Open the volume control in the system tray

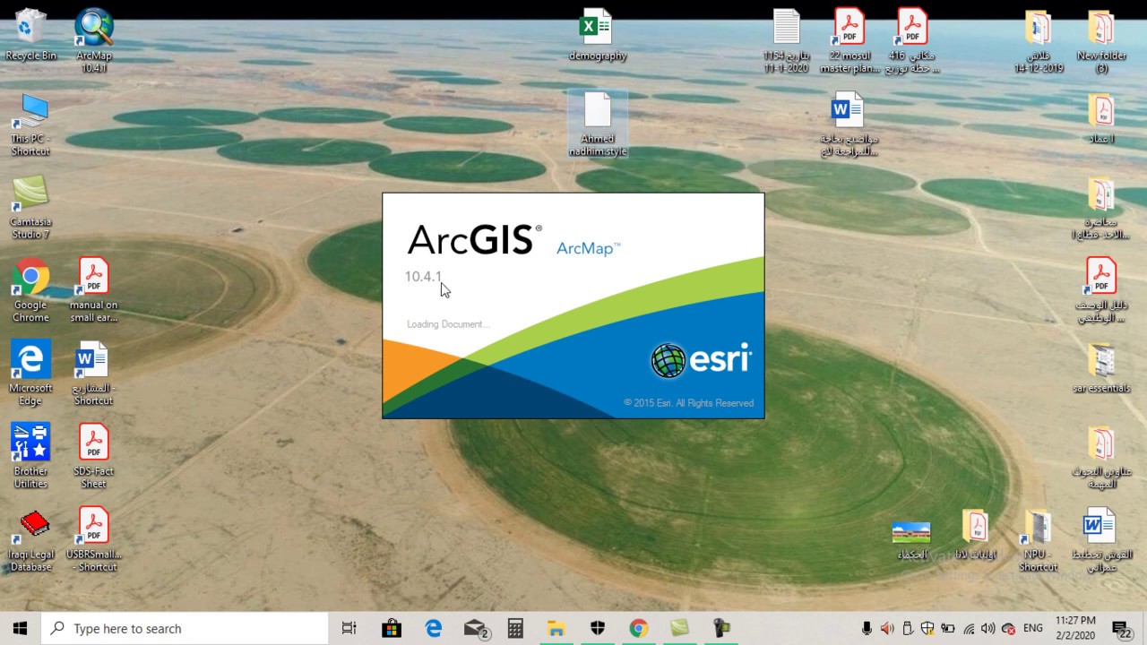pos(988,628)
